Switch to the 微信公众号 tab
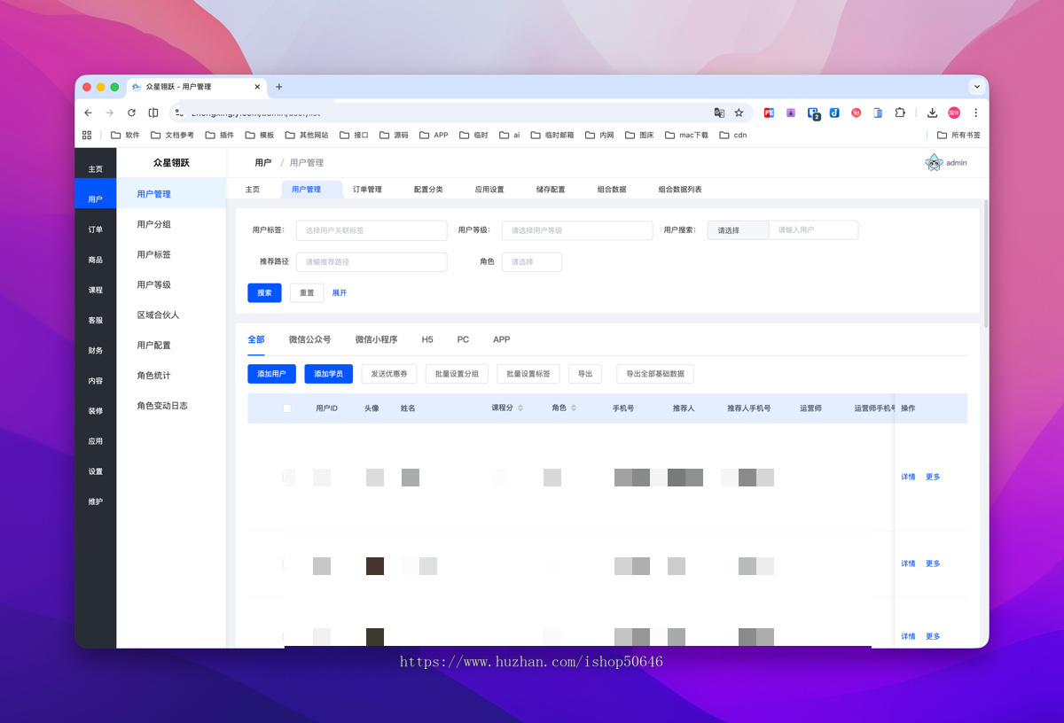The height and width of the screenshot is (723, 1064). pos(309,339)
